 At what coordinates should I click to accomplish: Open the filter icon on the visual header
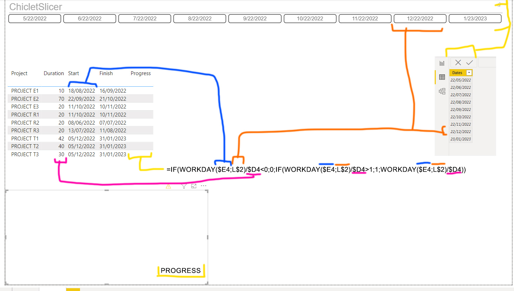(x=184, y=186)
